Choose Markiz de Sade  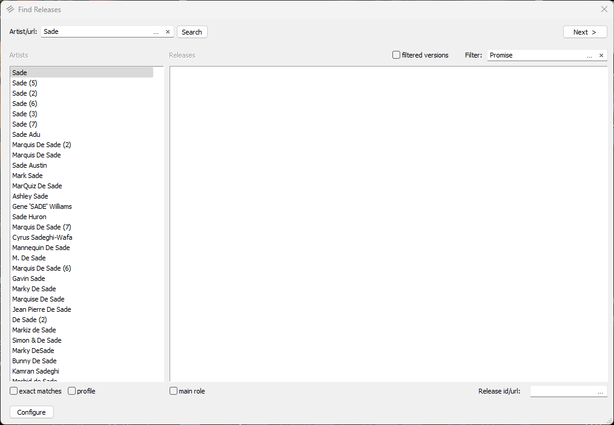[x=82, y=331]
